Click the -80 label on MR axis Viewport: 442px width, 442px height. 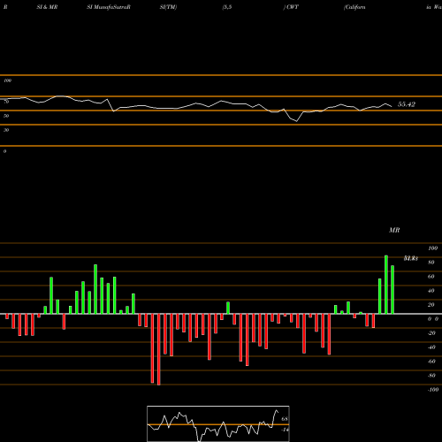click(431, 376)
